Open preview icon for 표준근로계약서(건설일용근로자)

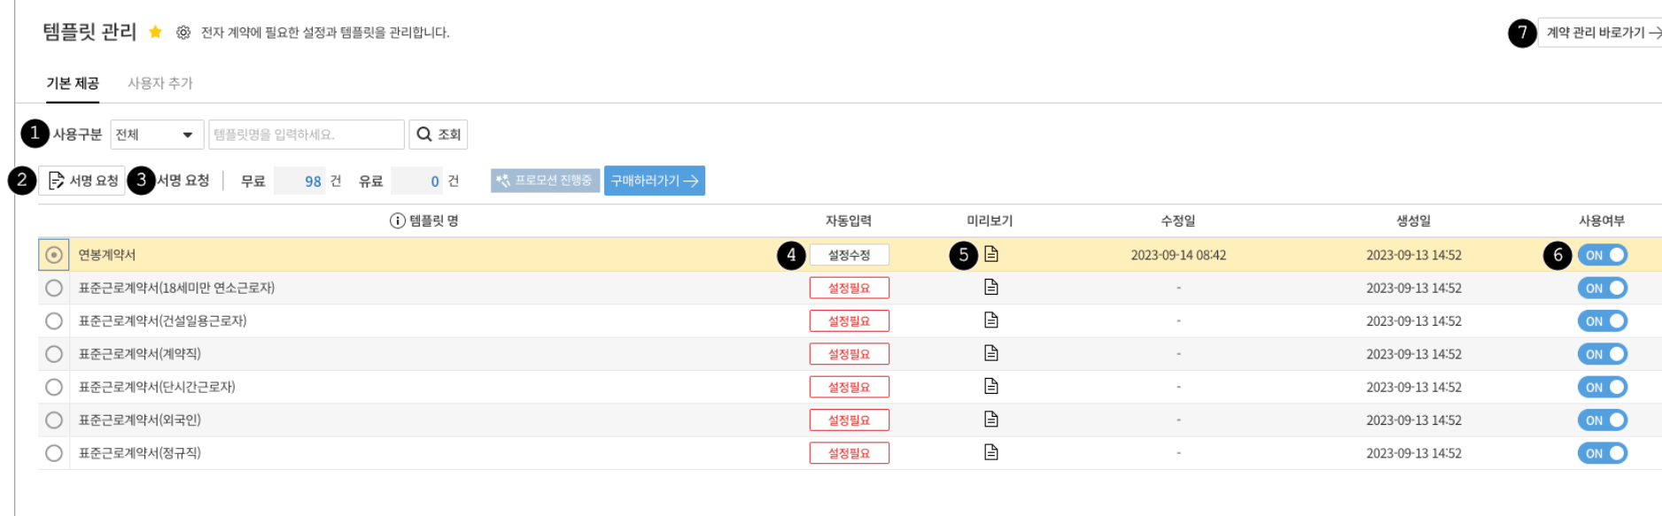[991, 320]
